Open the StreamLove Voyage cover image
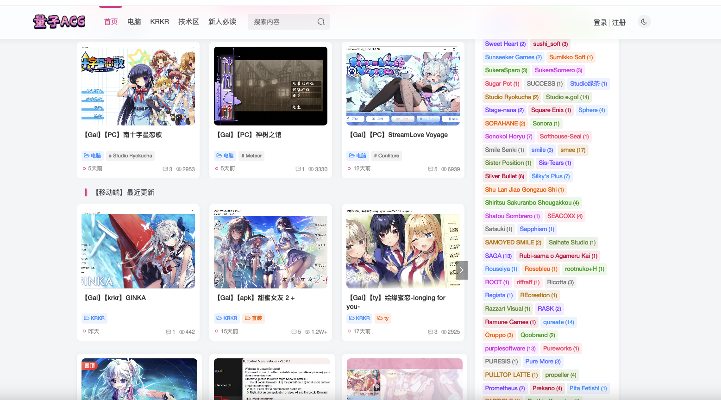The image size is (721, 400). (403, 86)
